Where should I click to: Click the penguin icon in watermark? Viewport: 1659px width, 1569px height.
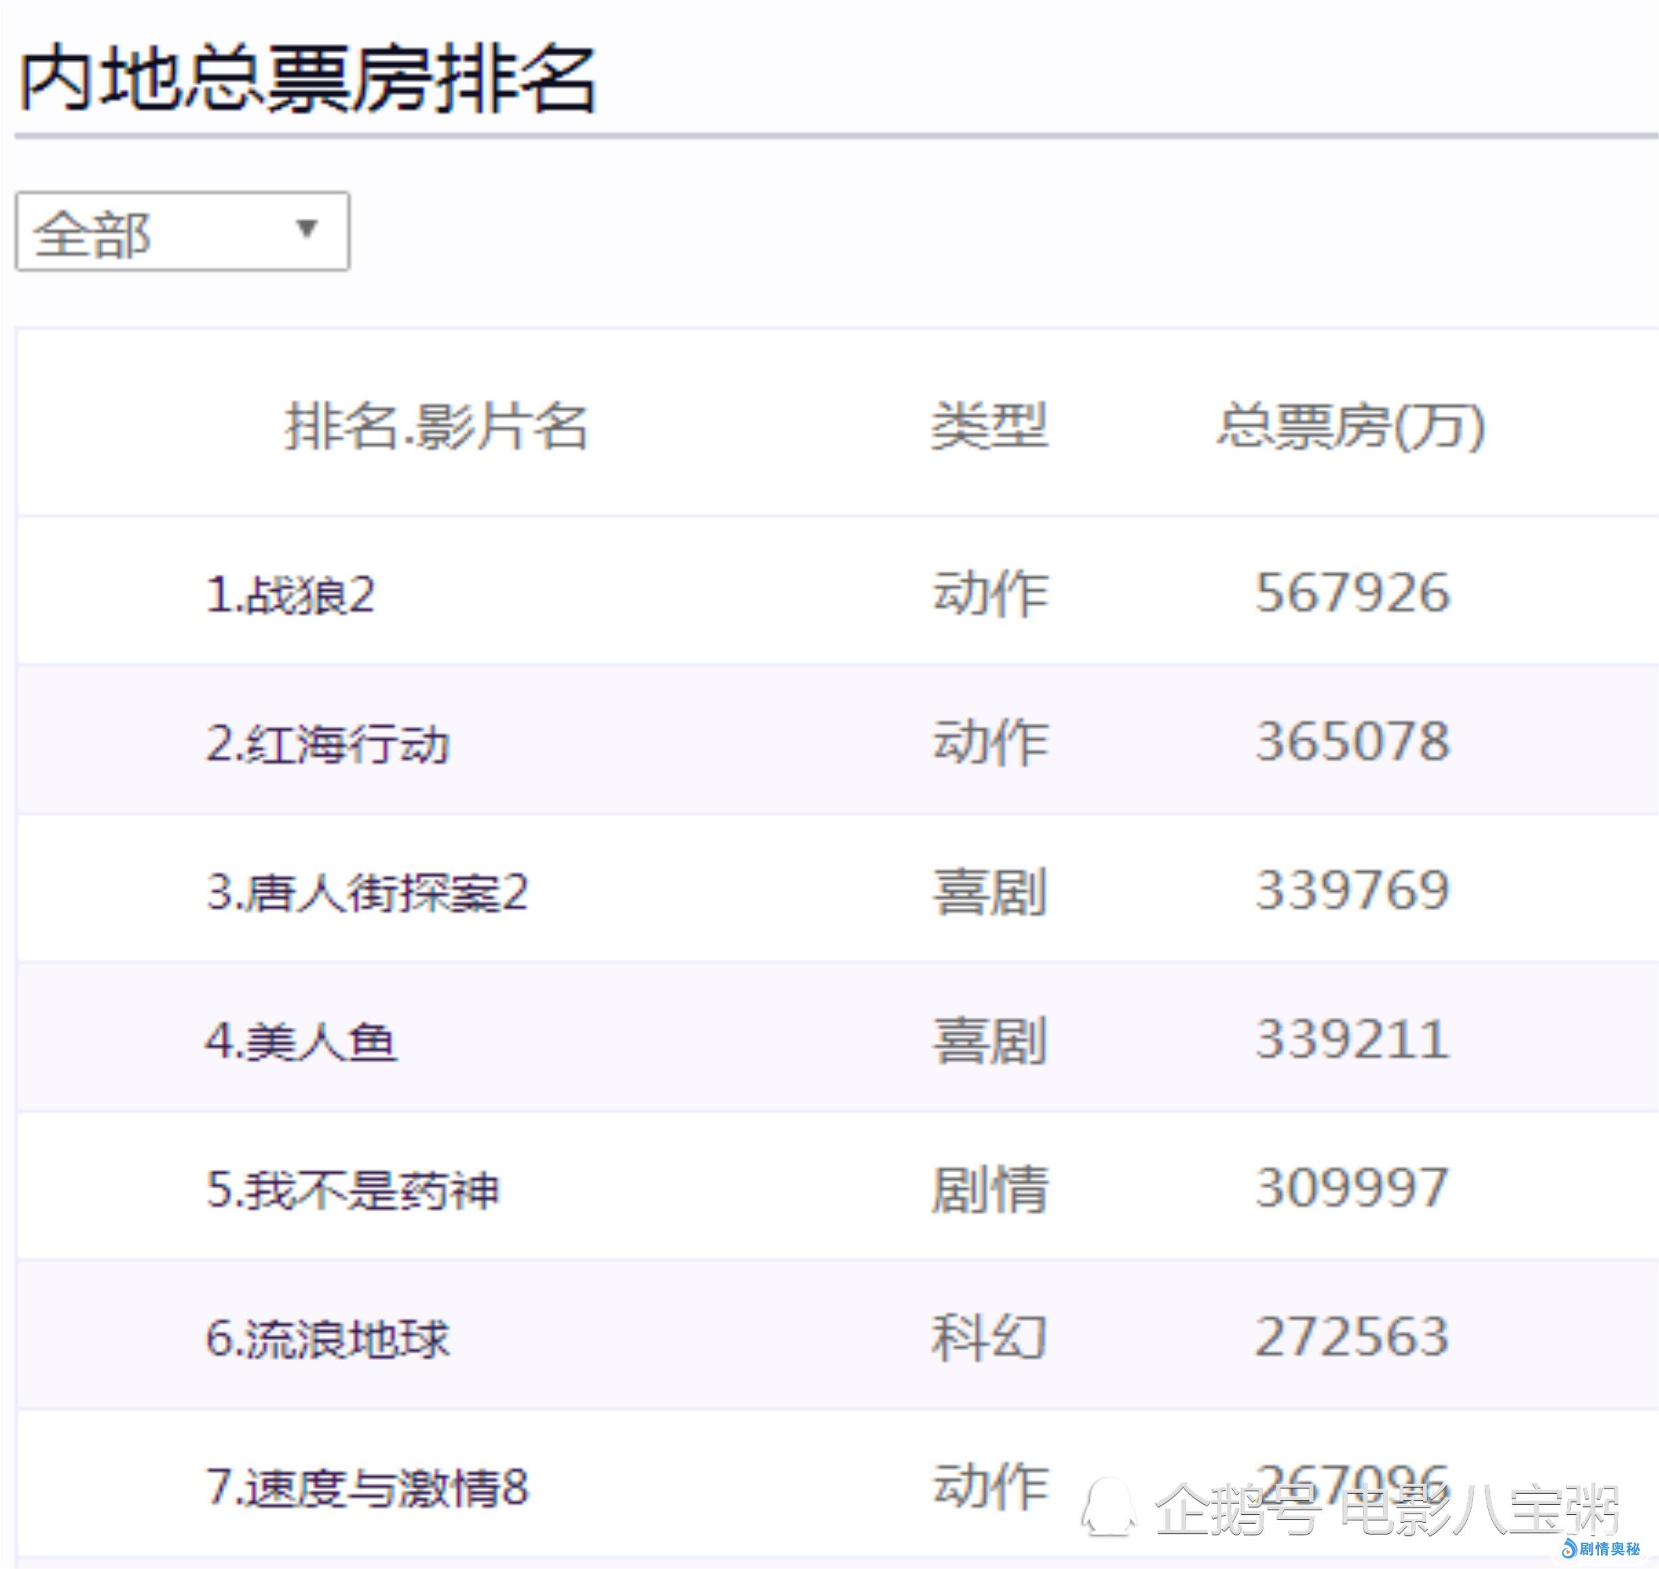1108,1507
